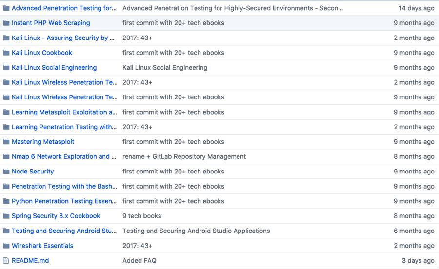This screenshot has width=439, height=269.
Task: Open Nmap 6 Network Exploration and... folder
Action: tap(64, 156)
